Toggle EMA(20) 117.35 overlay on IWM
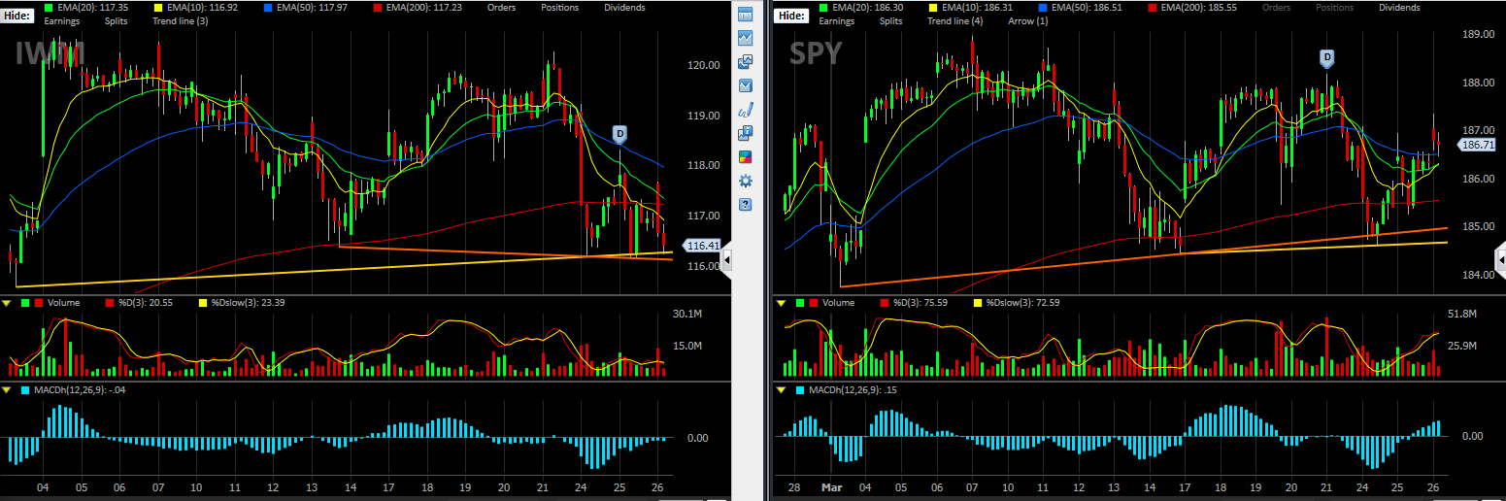 93,7
